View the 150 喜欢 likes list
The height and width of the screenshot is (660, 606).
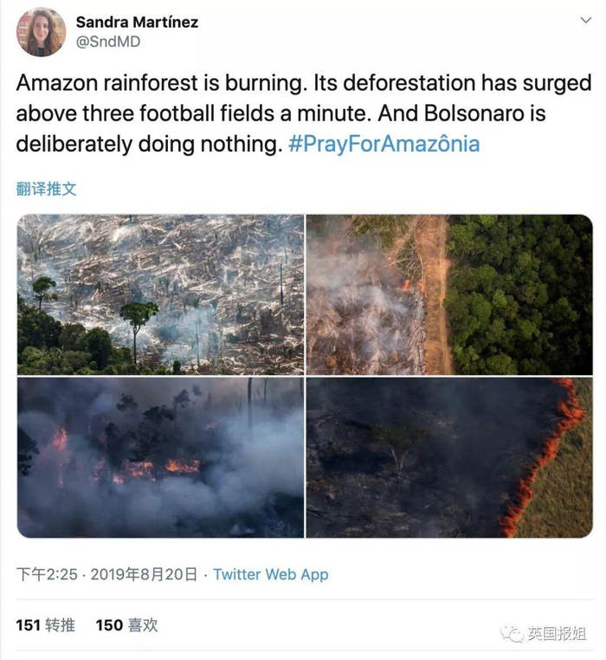[126, 624]
